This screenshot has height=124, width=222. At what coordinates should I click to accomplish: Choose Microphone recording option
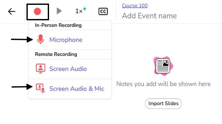[70, 40]
